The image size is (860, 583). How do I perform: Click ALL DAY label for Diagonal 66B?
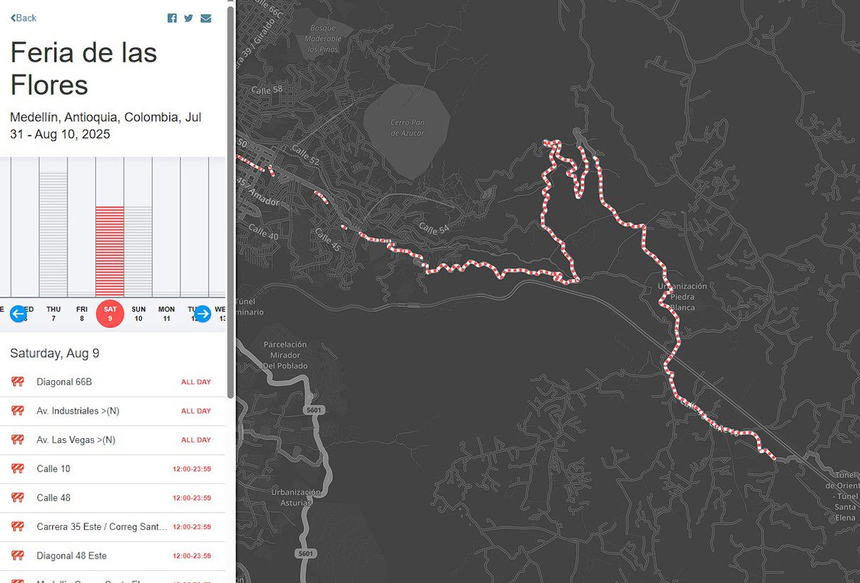[196, 382]
